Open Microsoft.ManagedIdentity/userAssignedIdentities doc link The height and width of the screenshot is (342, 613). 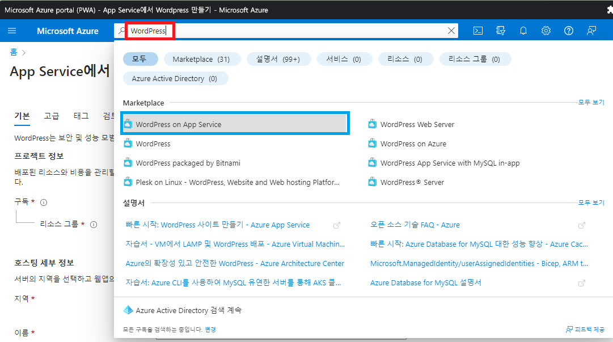click(x=479, y=263)
